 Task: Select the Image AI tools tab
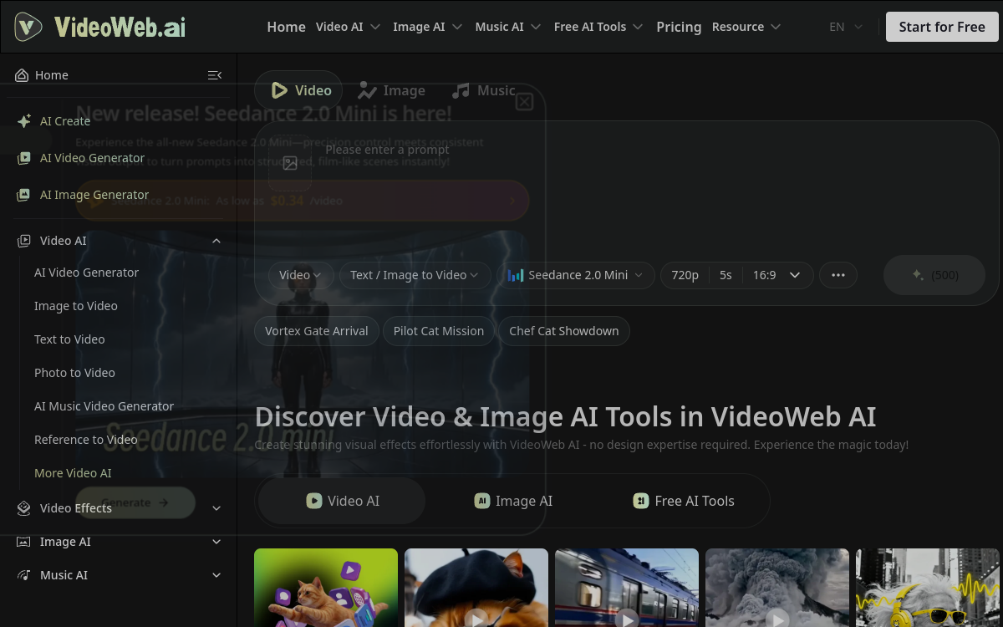pyautogui.click(x=513, y=501)
